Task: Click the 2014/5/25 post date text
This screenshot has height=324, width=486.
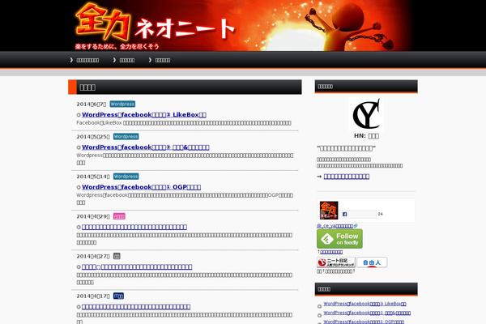Action: coord(93,137)
